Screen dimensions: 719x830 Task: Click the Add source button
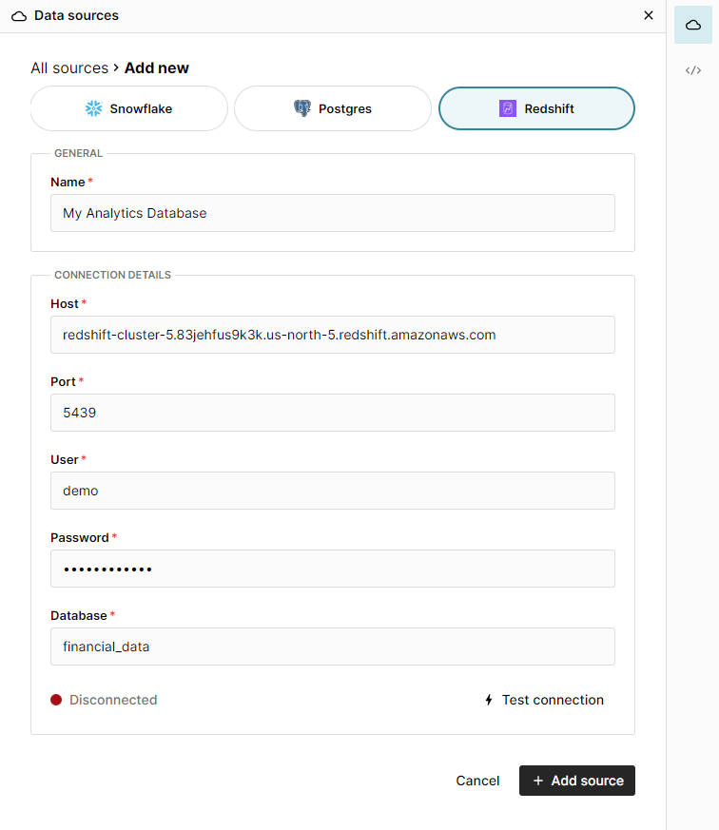tap(576, 780)
